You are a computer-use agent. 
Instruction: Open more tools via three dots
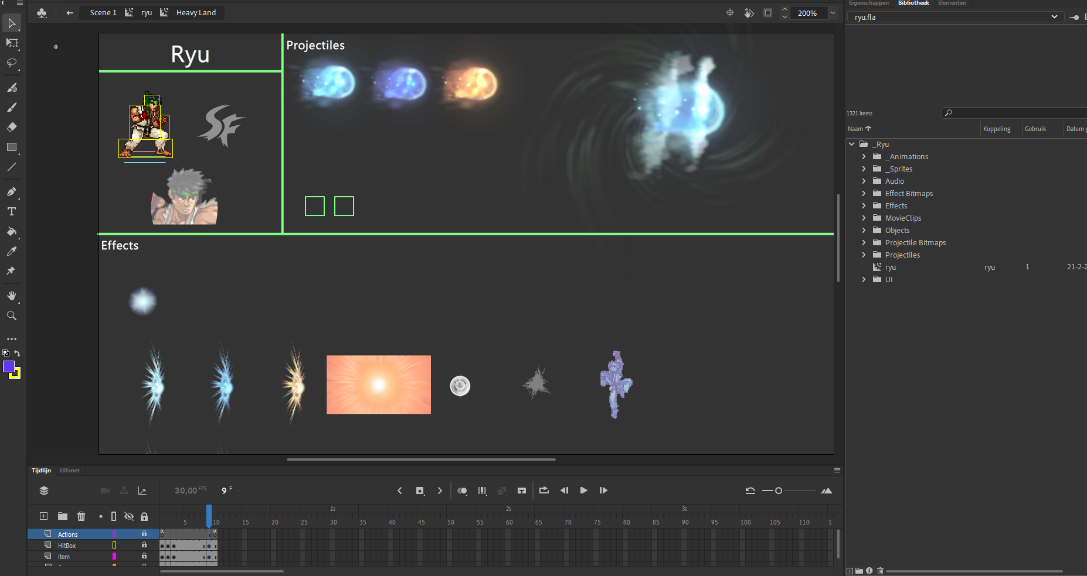coord(12,339)
